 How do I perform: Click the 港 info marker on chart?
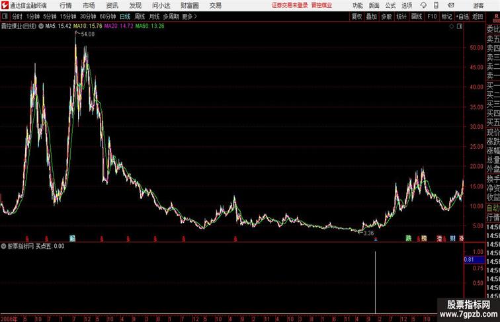pyautogui.click(x=439, y=238)
